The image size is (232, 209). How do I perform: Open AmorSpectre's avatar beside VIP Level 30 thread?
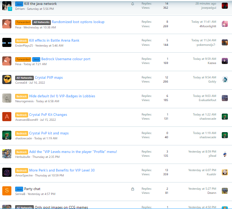[x=7, y=172]
